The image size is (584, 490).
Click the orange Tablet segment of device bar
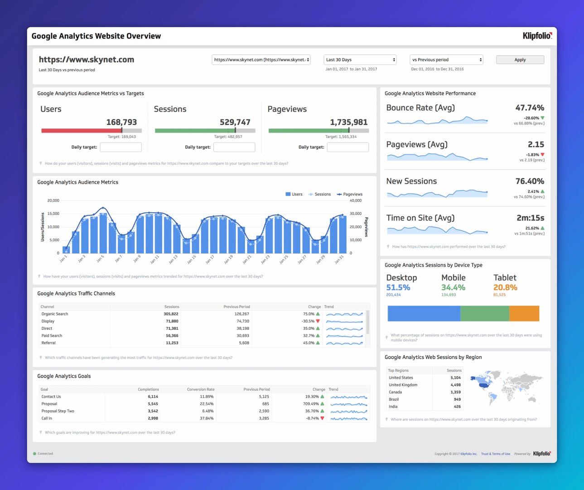point(524,314)
